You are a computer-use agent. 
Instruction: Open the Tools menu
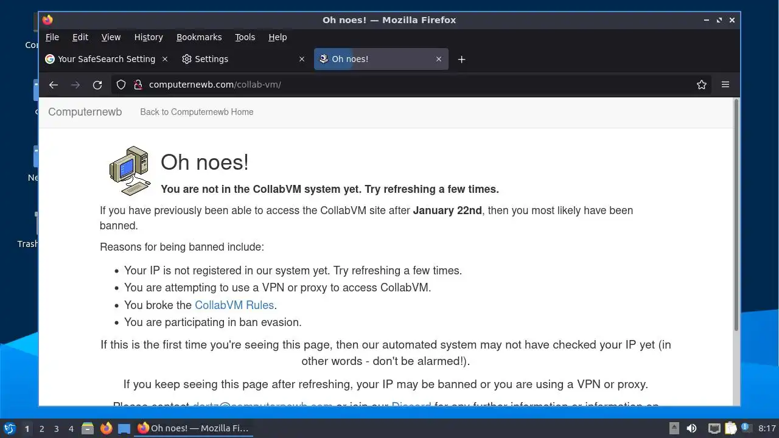coord(245,37)
